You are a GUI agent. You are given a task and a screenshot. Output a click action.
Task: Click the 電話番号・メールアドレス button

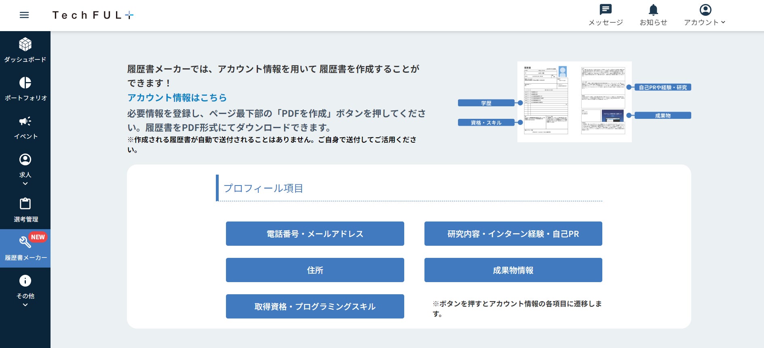315,234
